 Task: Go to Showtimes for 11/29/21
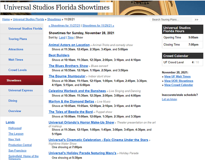98,26
